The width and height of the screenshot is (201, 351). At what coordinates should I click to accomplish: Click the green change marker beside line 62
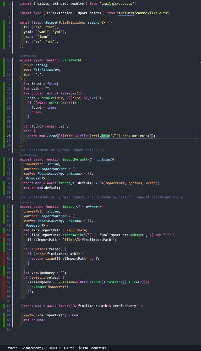(4, 306)
